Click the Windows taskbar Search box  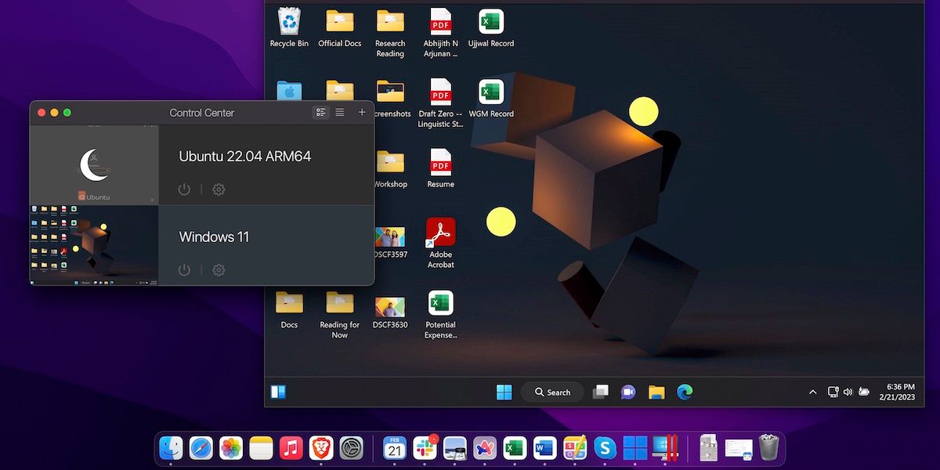pos(552,392)
